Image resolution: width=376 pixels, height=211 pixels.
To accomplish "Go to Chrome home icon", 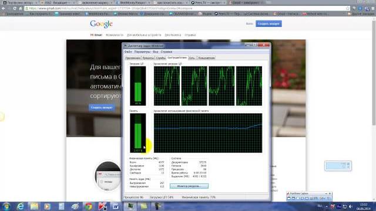I will tap(21, 8).
